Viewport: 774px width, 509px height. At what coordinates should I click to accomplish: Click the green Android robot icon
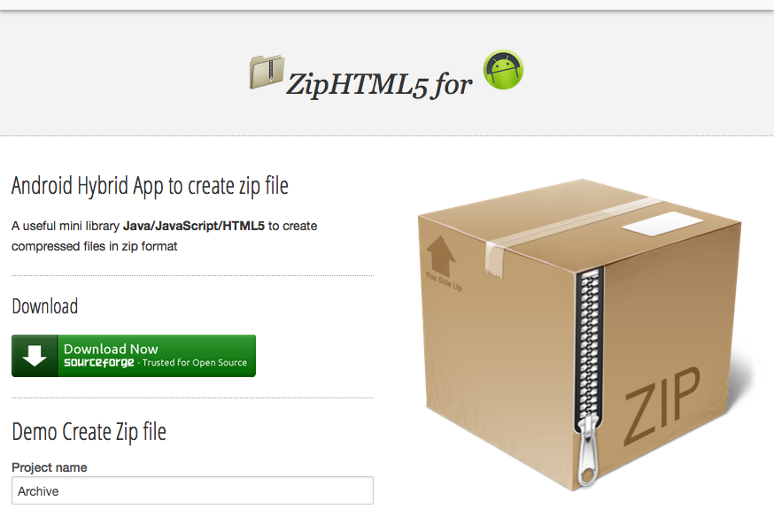[x=503, y=70]
